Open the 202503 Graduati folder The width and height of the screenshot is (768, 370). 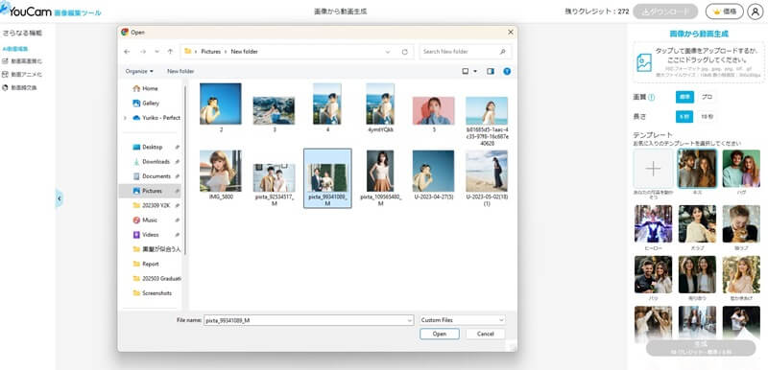click(x=156, y=279)
